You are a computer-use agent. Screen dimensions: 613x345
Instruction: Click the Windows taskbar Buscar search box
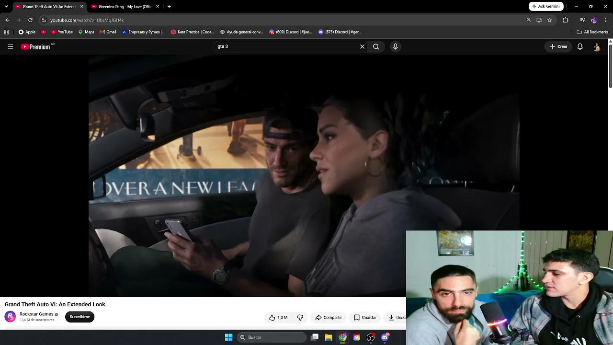click(272, 337)
